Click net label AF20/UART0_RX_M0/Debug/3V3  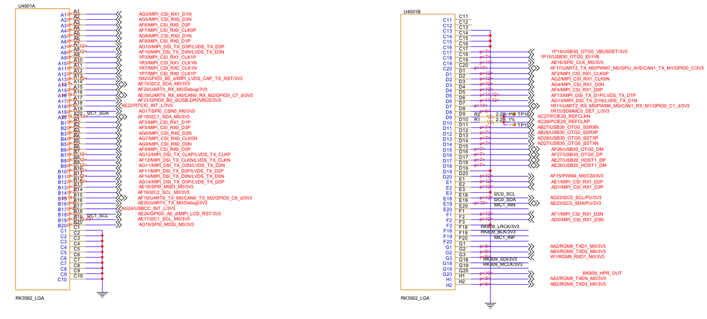pos(173,90)
